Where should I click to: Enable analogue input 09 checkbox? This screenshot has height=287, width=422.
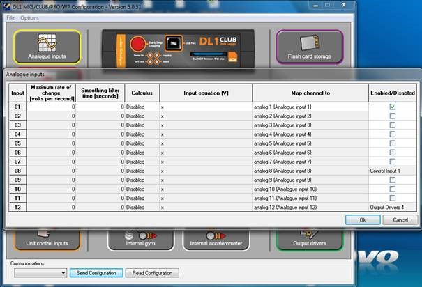click(393, 180)
